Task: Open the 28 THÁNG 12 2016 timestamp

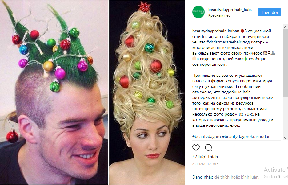Action: 205,164
